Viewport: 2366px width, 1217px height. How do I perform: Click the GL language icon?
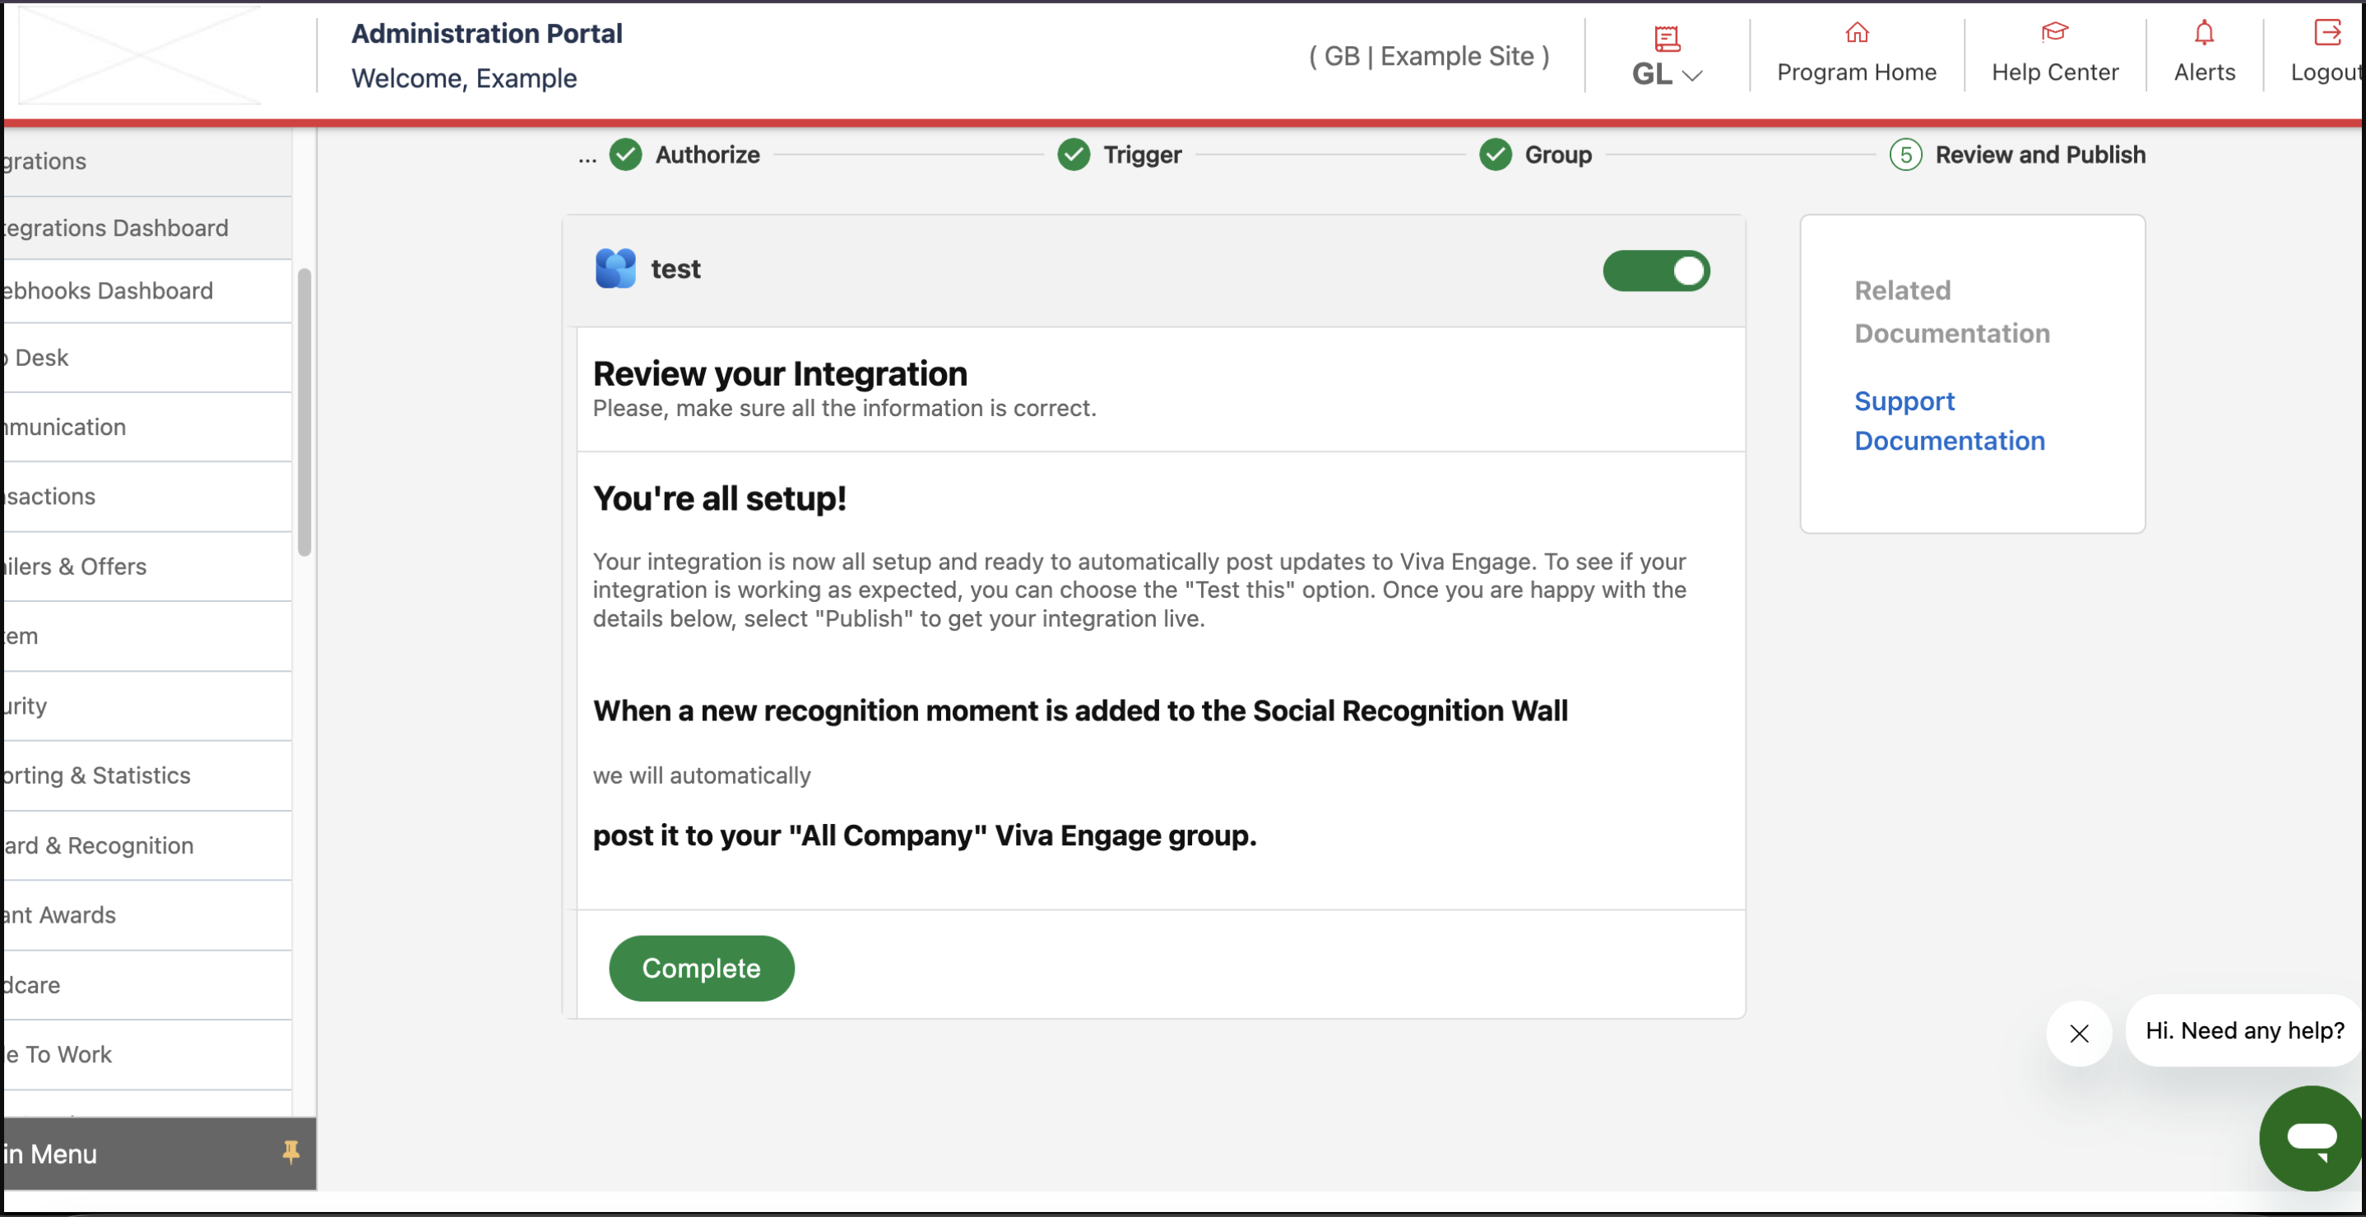(1666, 39)
